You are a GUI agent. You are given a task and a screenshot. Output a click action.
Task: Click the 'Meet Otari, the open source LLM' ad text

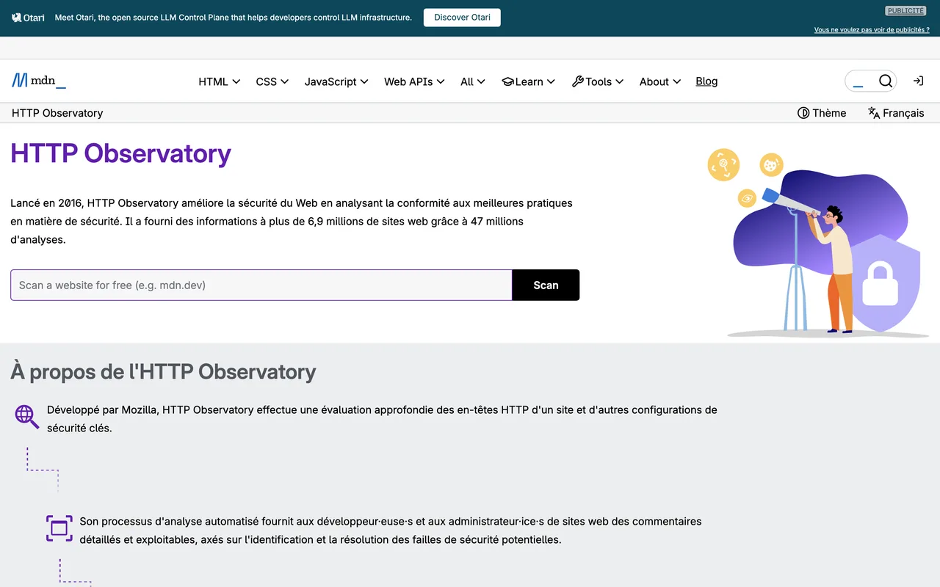[234, 18]
